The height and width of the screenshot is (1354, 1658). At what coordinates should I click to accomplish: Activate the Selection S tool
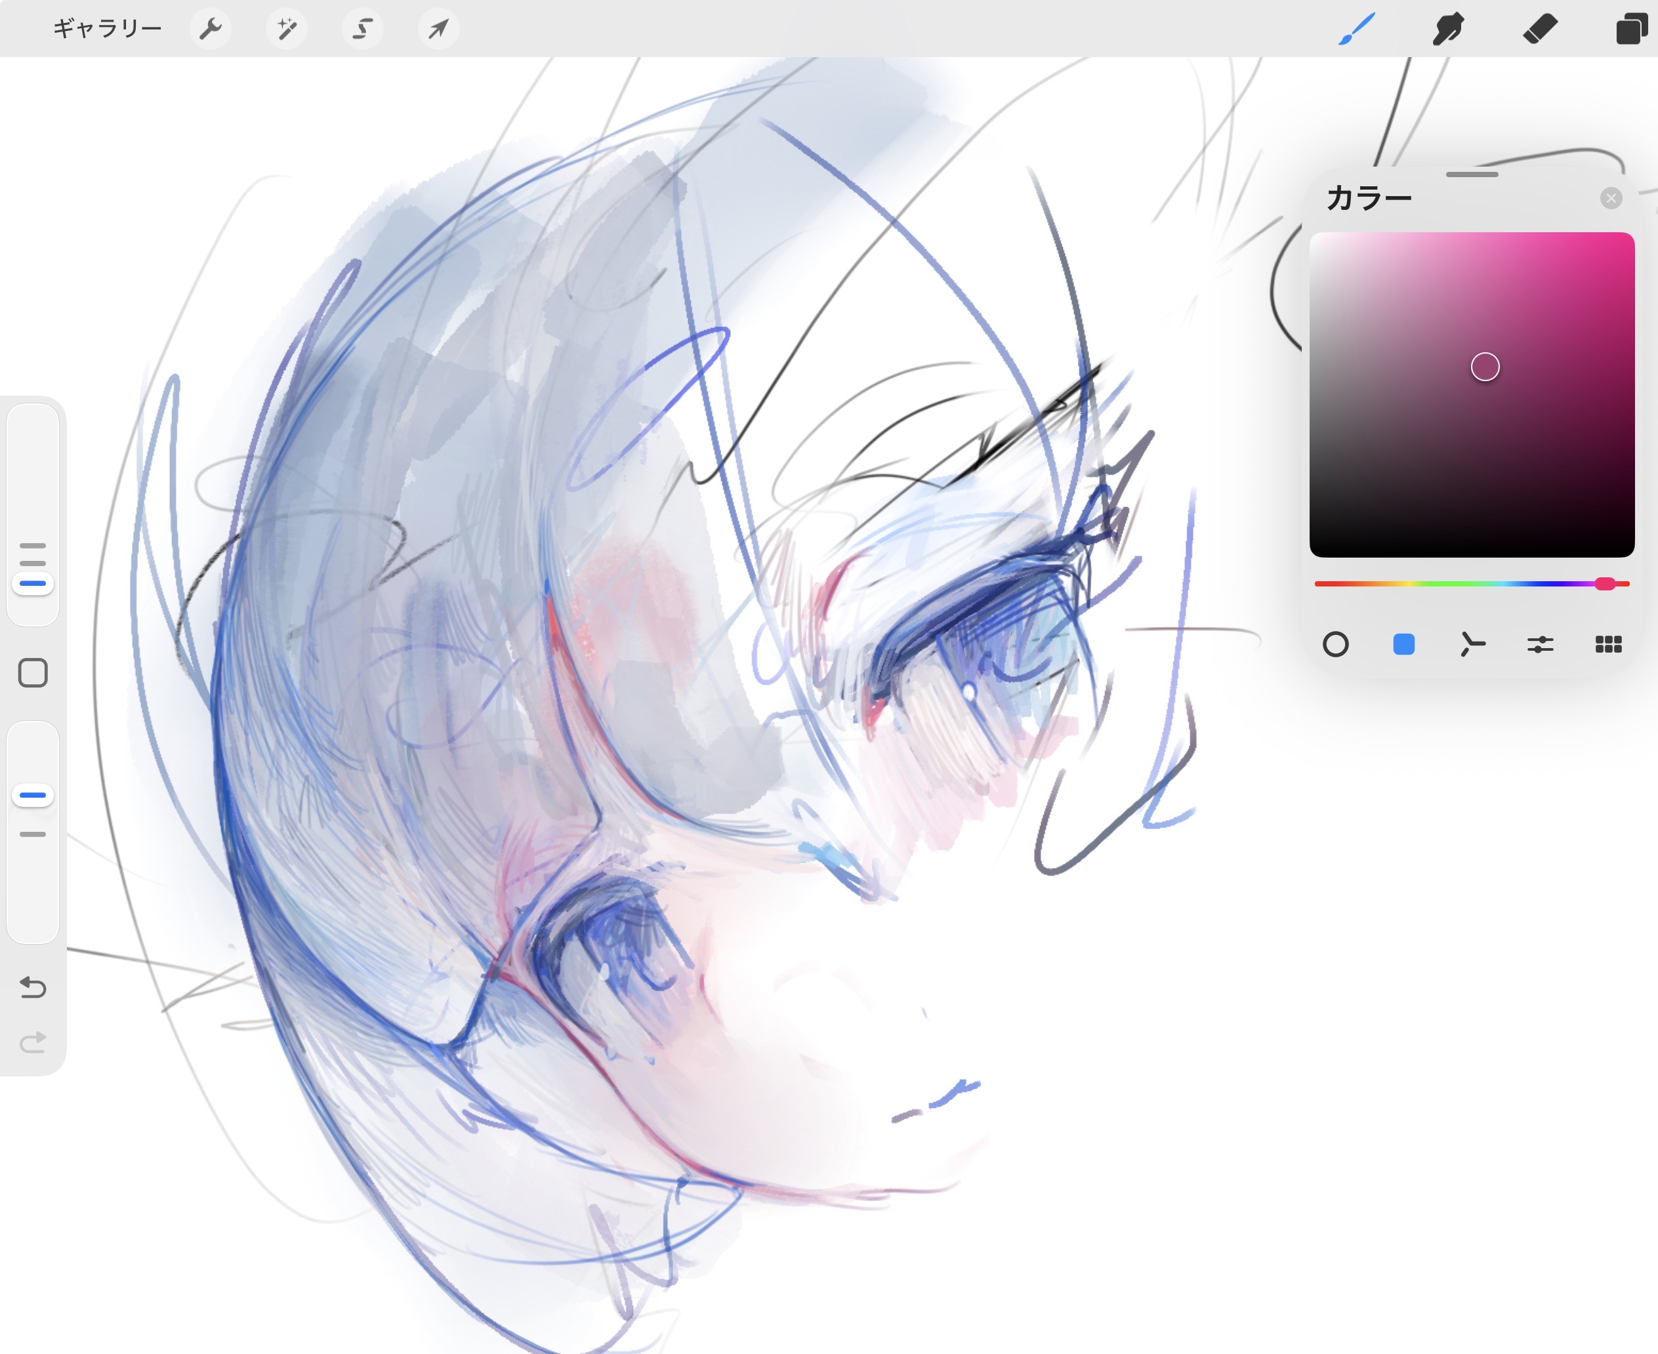pyautogui.click(x=363, y=29)
